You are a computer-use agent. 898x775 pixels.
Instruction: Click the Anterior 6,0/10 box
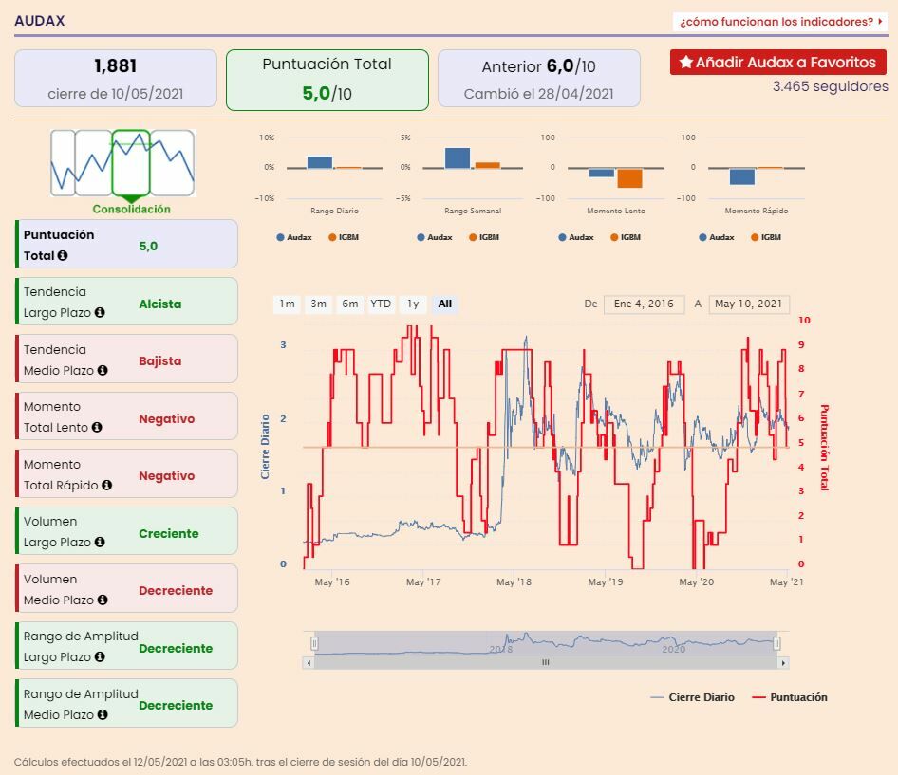(539, 79)
